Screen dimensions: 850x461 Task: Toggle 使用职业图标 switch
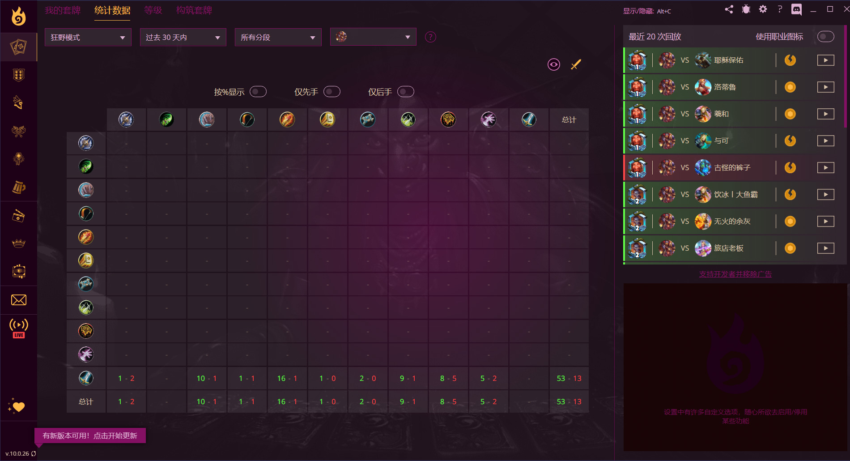click(826, 37)
